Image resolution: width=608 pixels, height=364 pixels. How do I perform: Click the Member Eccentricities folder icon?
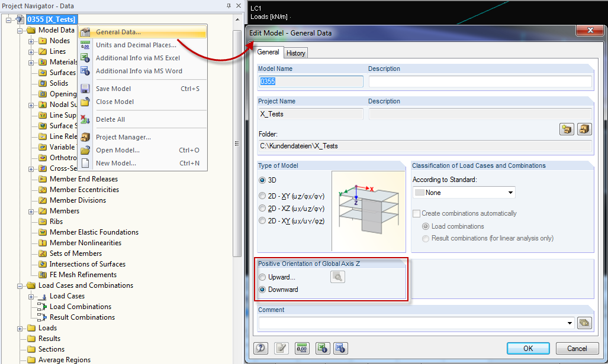click(43, 190)
